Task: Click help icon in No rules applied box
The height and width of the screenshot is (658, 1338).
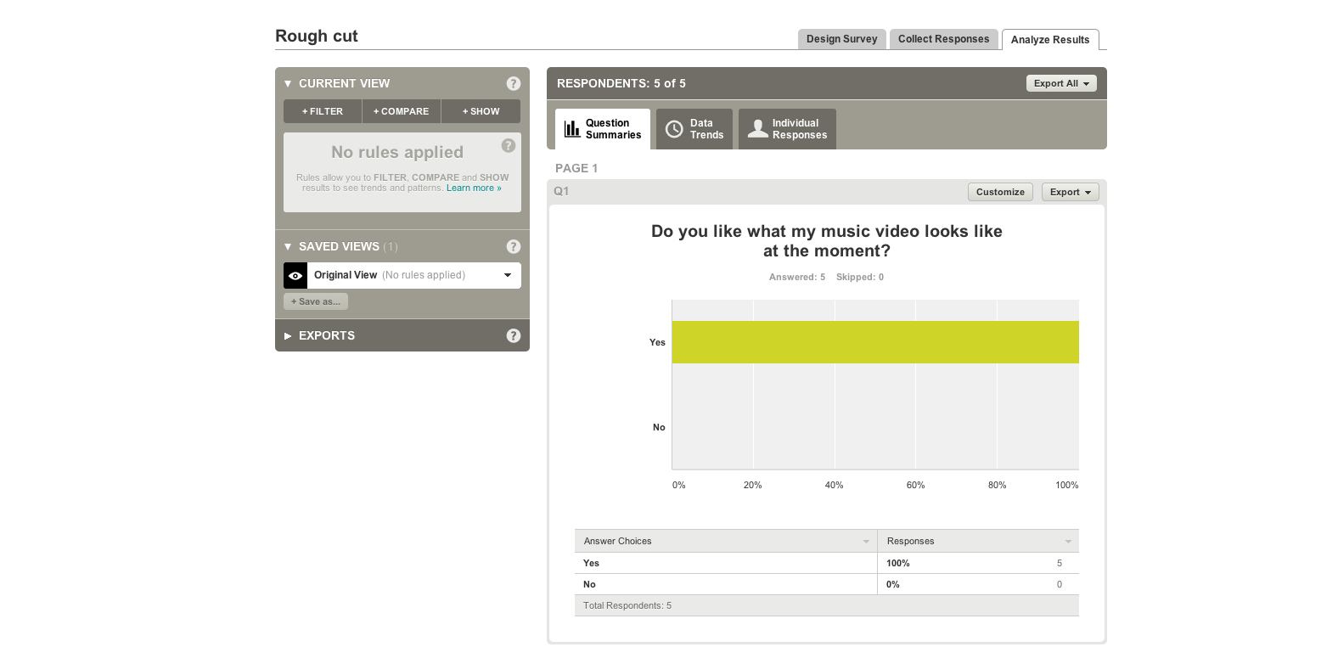Action: click(x=509, y=145)
